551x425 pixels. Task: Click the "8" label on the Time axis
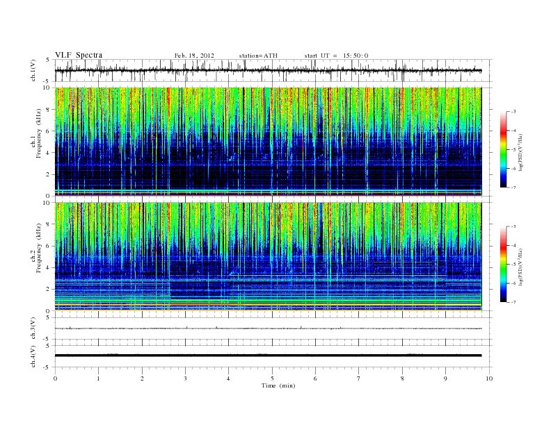402,378
